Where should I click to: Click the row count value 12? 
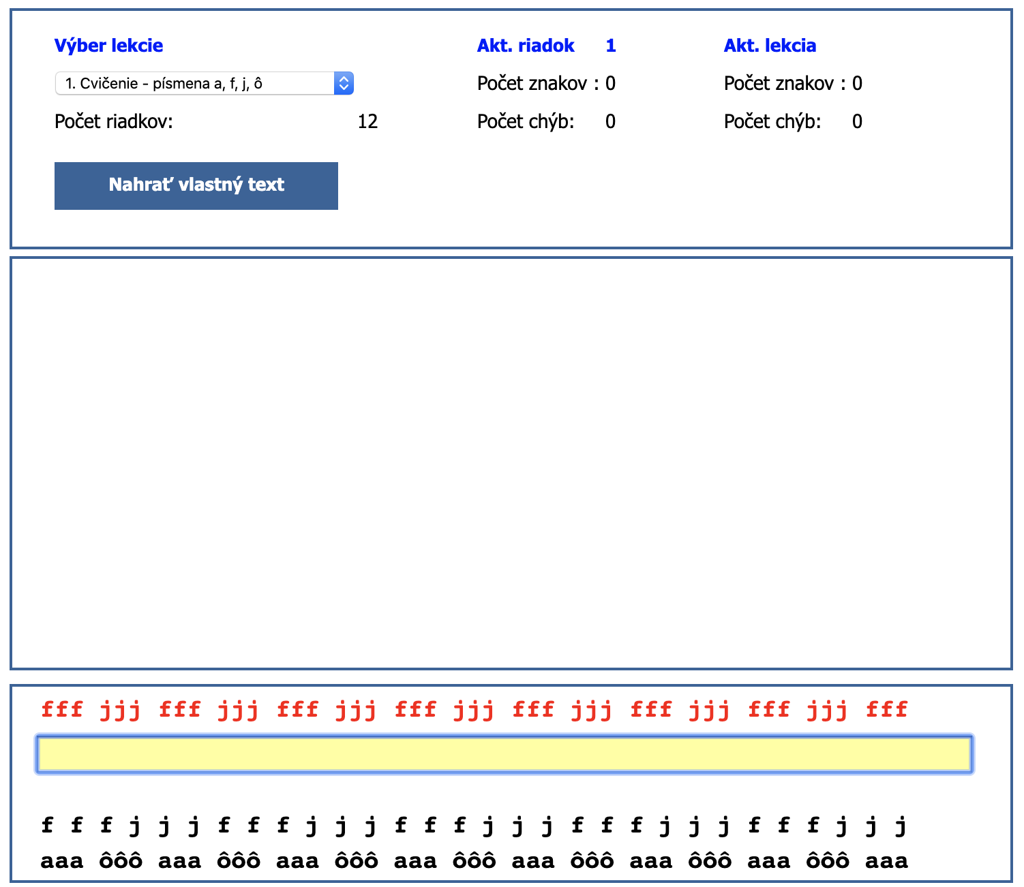367,121
